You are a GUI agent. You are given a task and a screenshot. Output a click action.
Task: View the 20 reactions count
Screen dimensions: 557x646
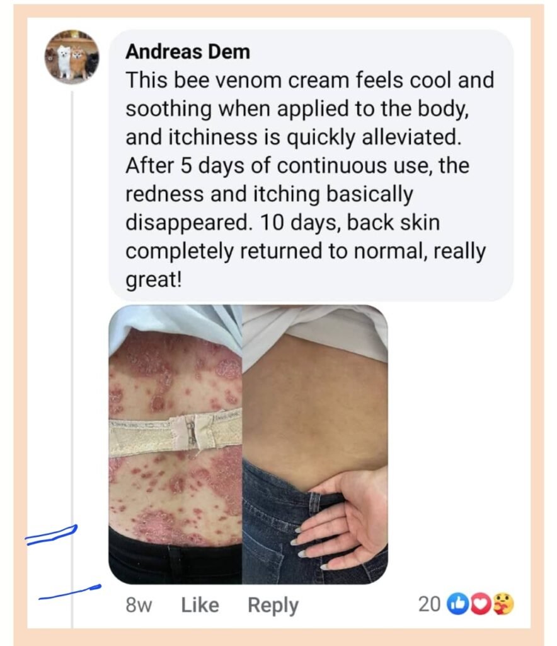point(429,604)
